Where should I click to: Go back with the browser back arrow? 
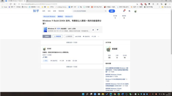pyautogui.click(x=3, y=4)
